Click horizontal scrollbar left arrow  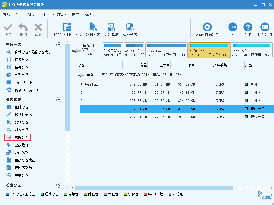click(x=73, y=188)
